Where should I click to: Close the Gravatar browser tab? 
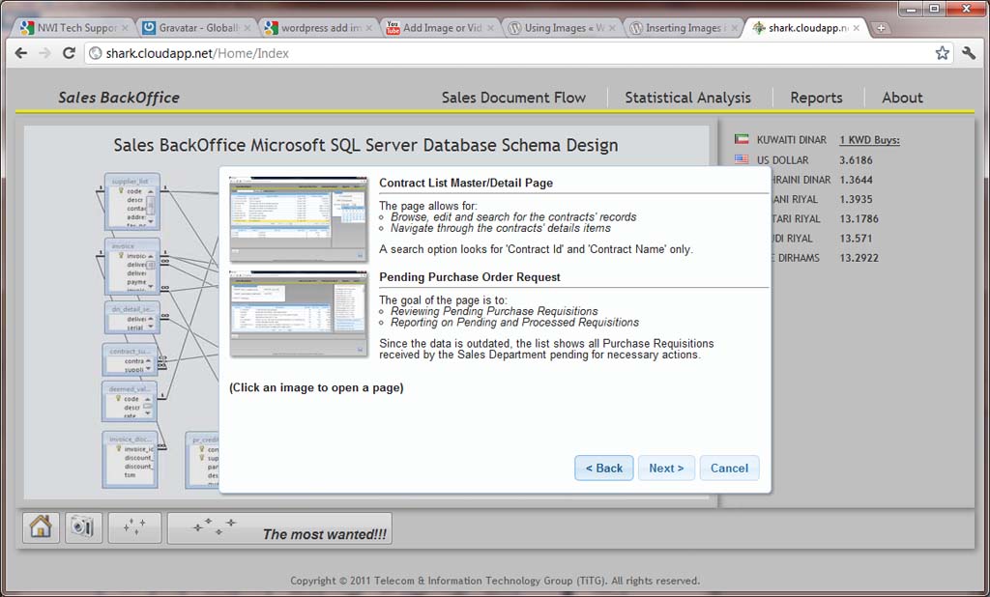coord(247,28)
